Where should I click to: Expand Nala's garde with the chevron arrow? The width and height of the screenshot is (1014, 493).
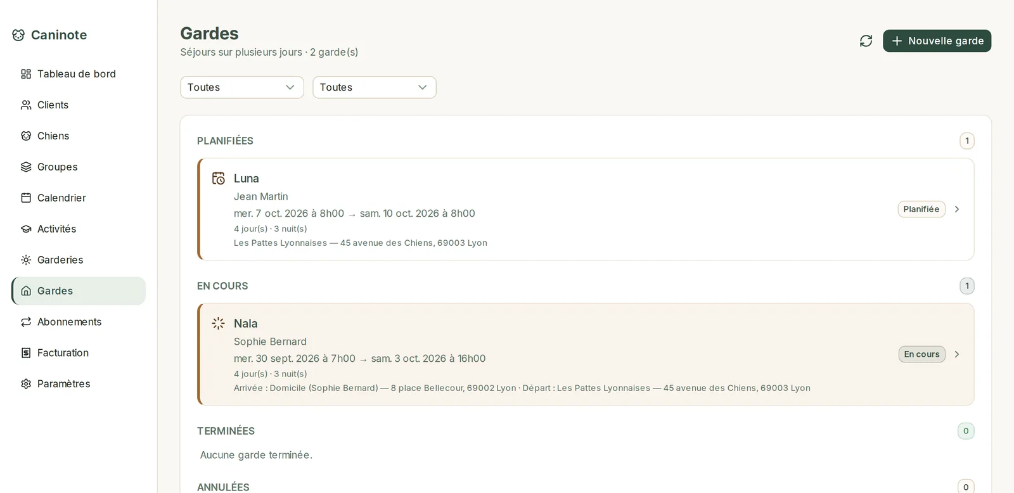(x=957, y=354)
